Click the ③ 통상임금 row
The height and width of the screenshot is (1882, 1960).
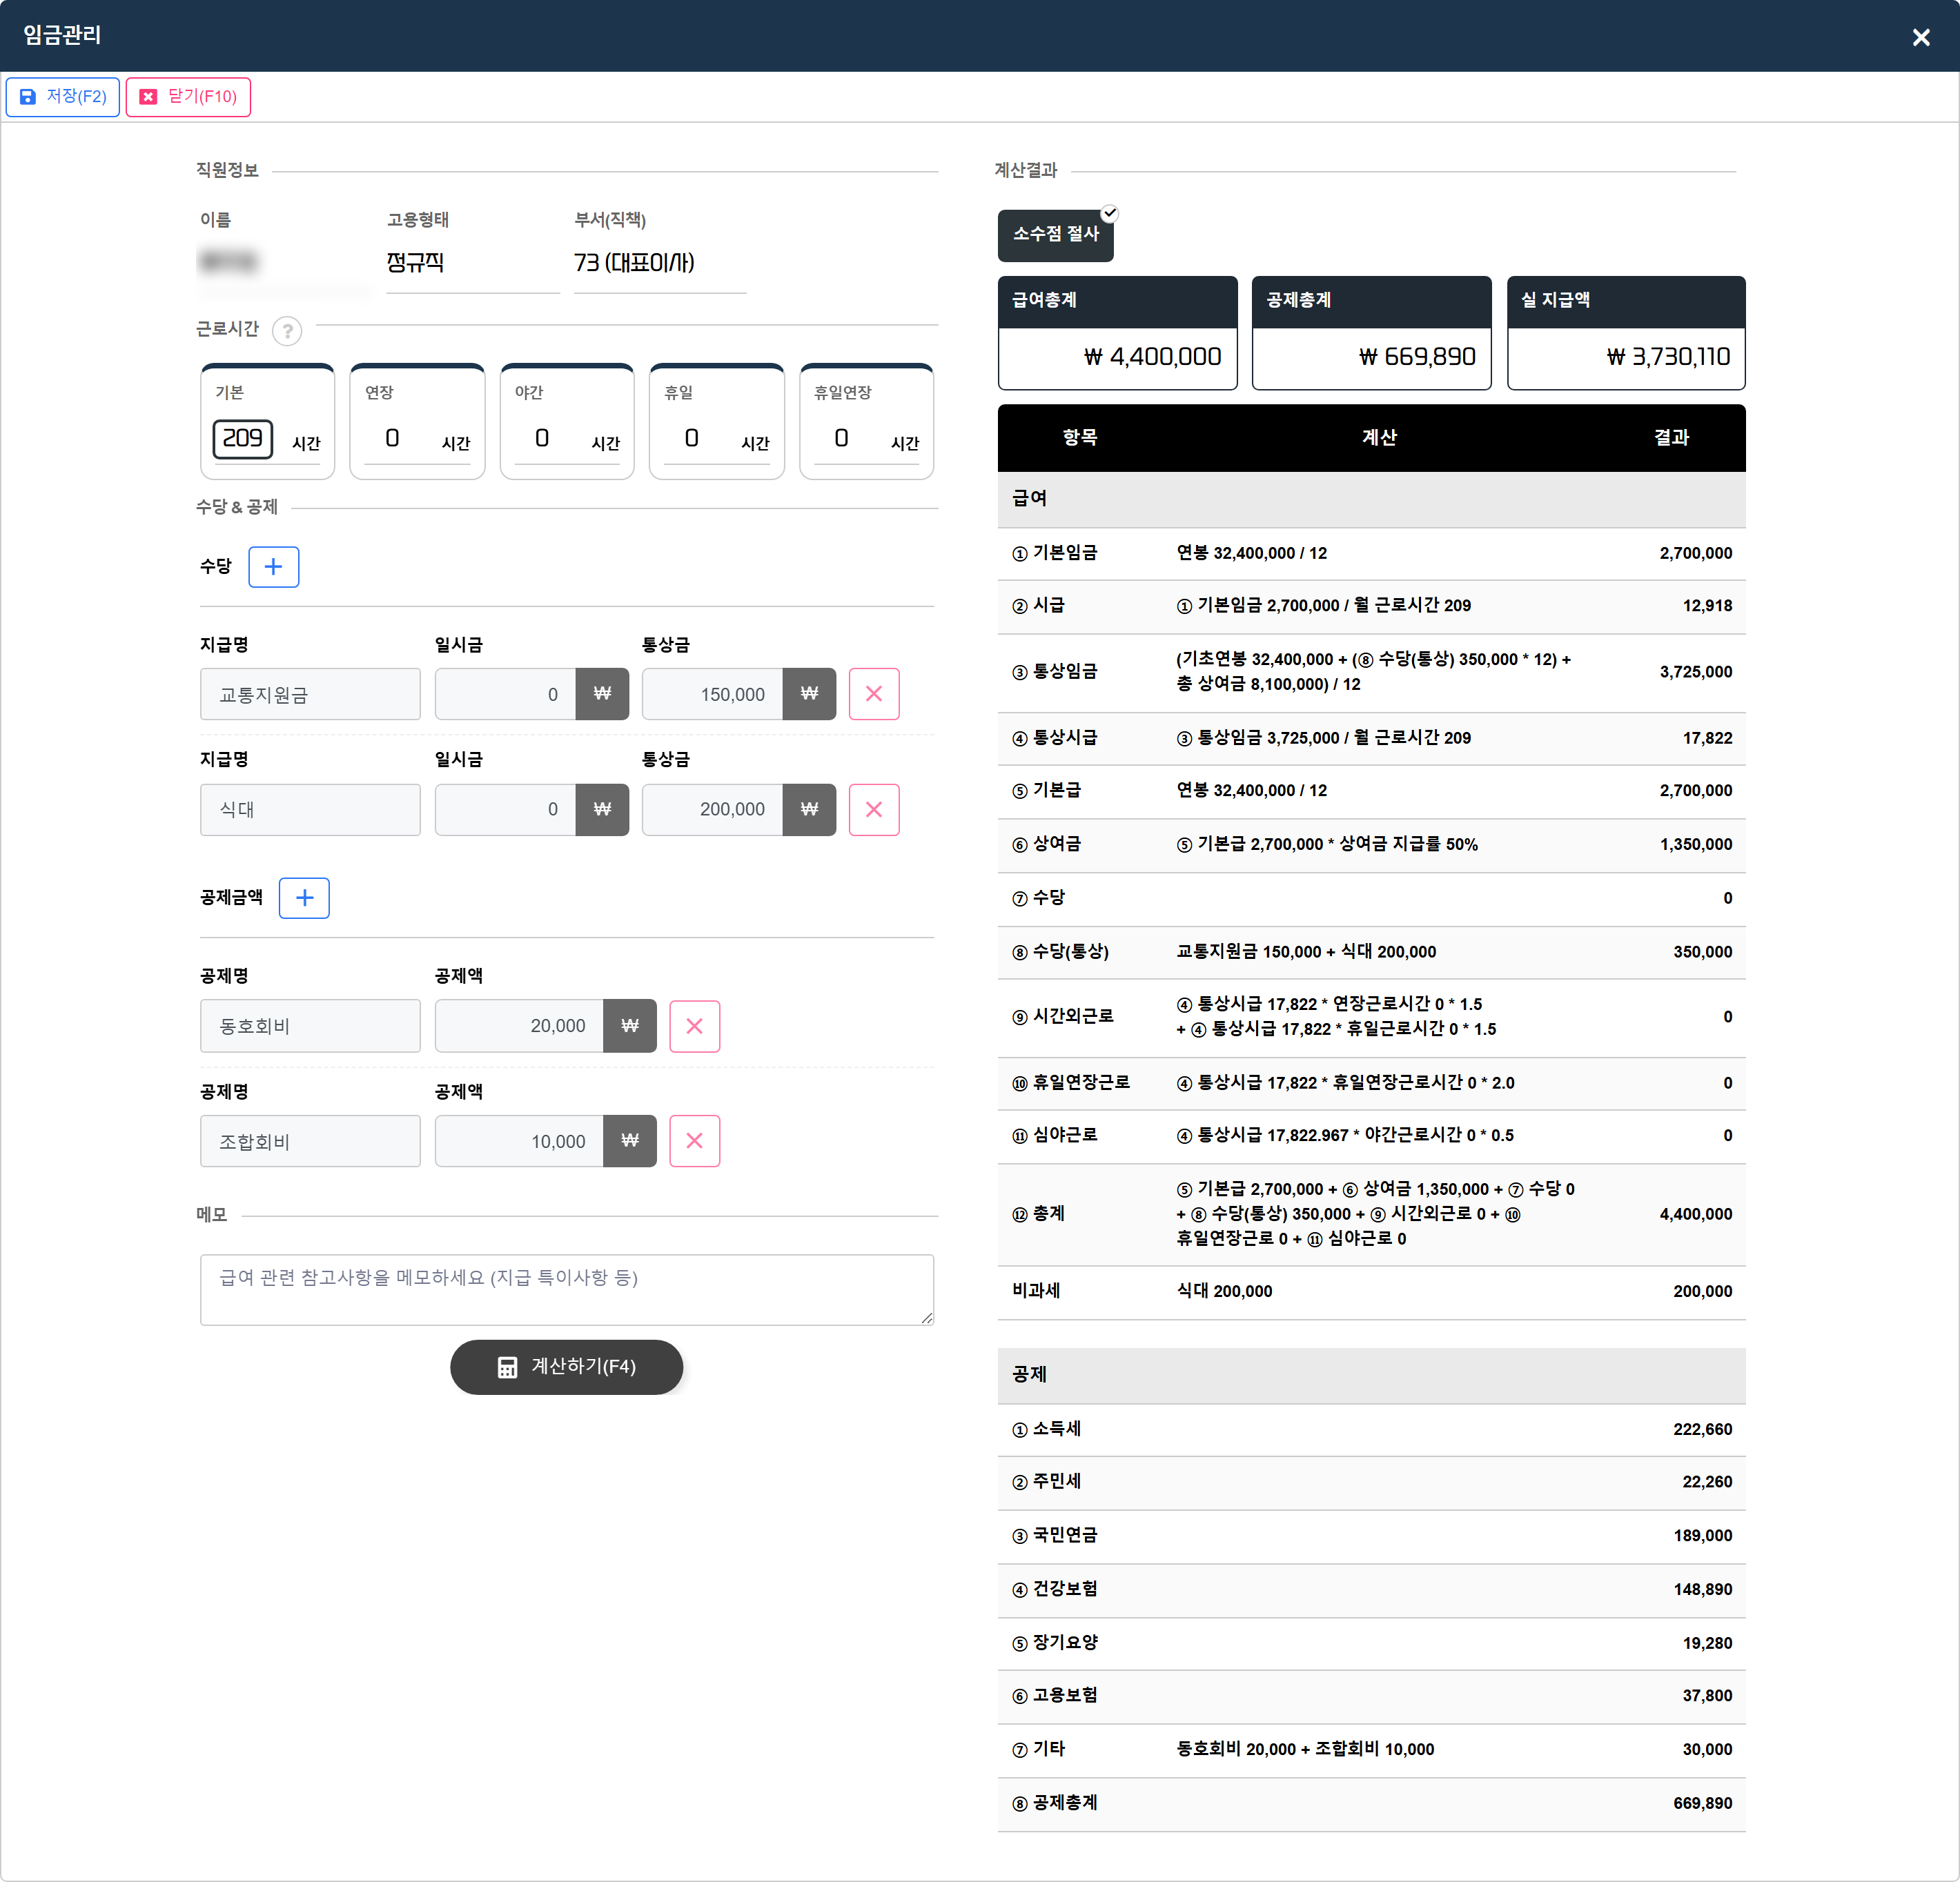(1371, 672)
